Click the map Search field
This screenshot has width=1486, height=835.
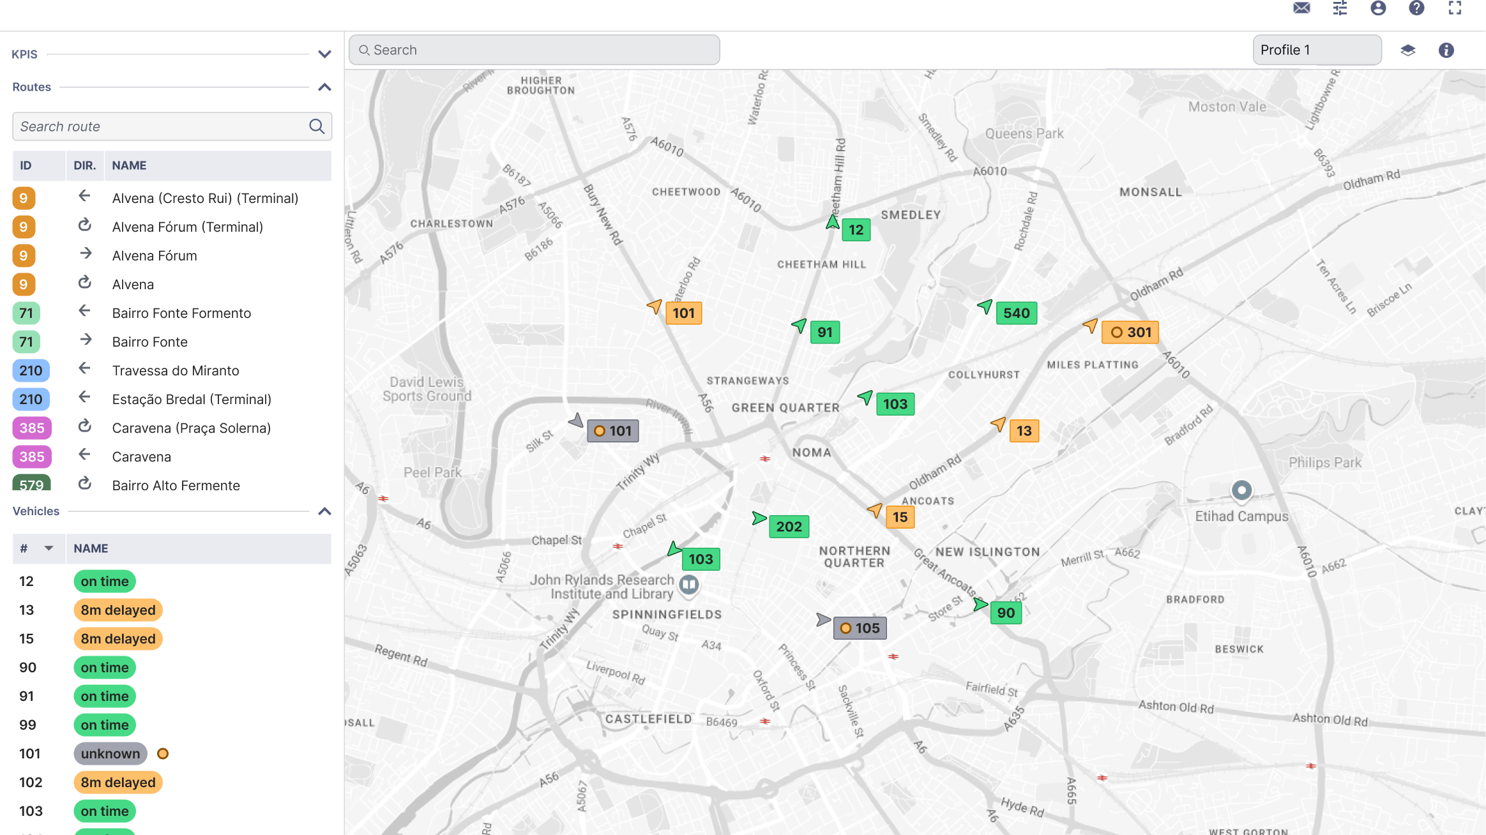[x=534, y=50]
